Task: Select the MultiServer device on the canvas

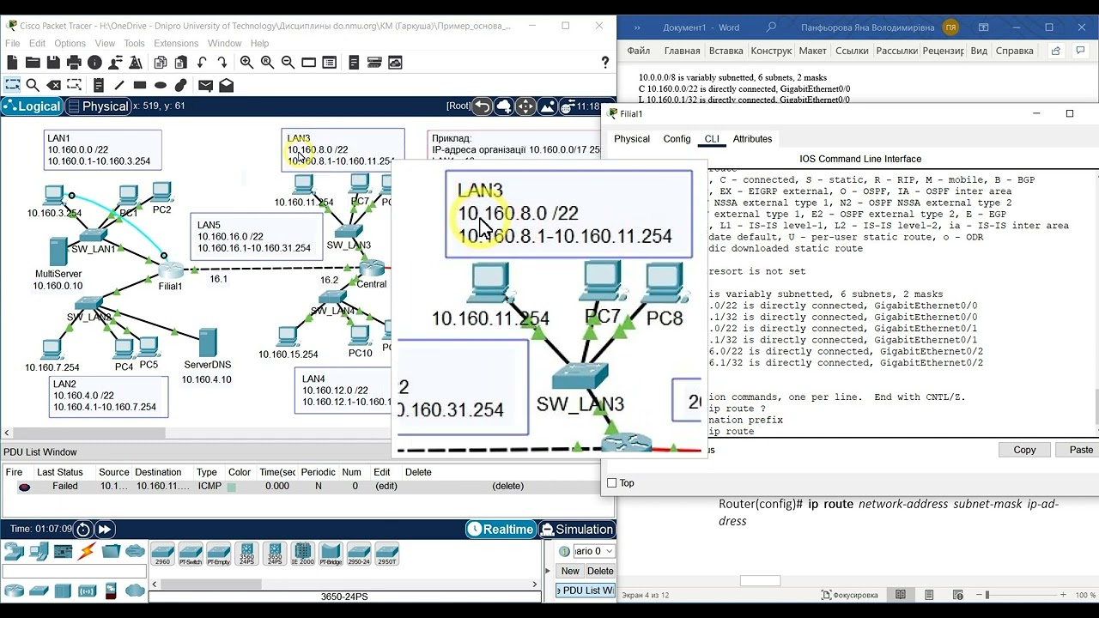Action: (58, 252)
